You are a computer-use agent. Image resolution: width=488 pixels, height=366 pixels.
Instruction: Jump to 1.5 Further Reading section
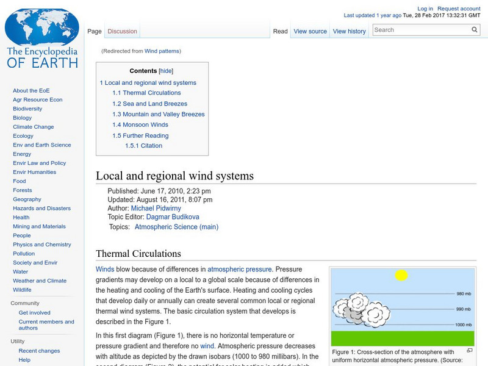pyautogui.click(x=140, y=135)
